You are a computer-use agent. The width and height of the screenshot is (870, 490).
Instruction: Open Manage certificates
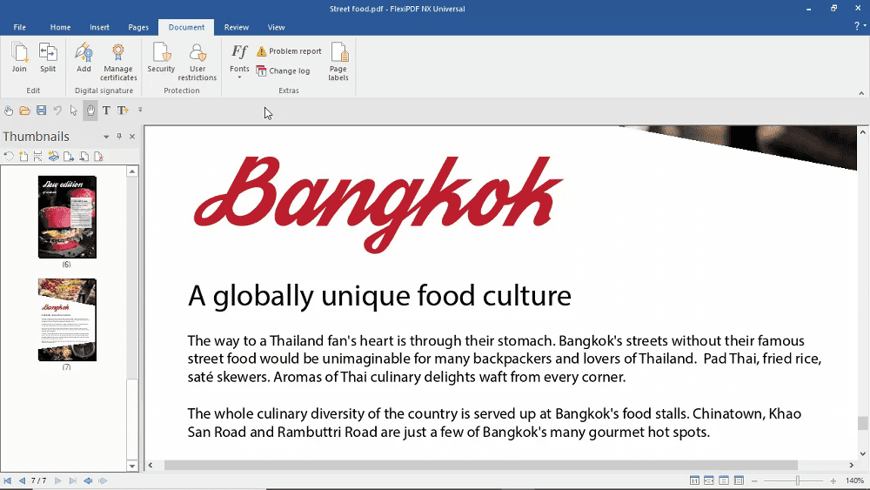(118, 62)
